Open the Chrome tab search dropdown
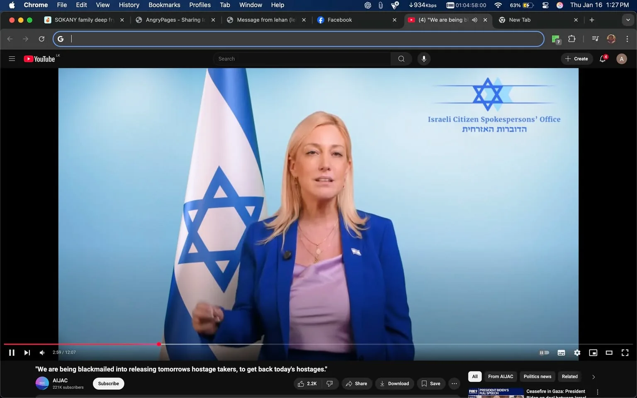 [x=627, y=19]
